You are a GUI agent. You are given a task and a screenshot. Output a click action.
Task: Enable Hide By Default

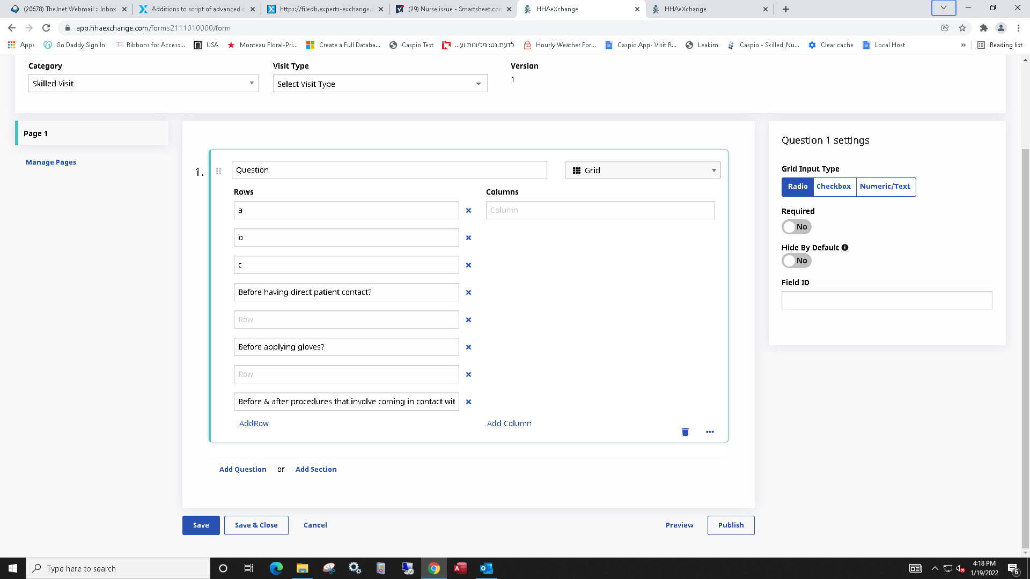pos(796,261)
